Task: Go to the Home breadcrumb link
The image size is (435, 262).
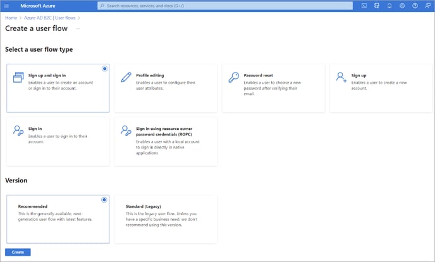Action: pos(11,18)
